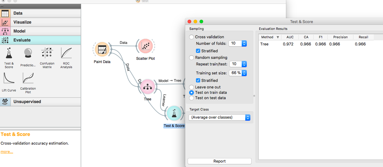Click the Data category table icon
This screenshot has width=383, height=167.
pyautogui.click(x=5, y=13)
